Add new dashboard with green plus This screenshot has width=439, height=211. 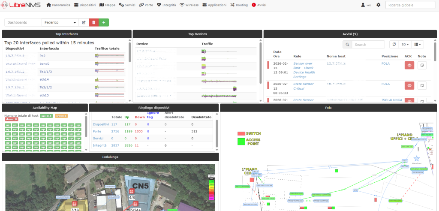[104, 22]
